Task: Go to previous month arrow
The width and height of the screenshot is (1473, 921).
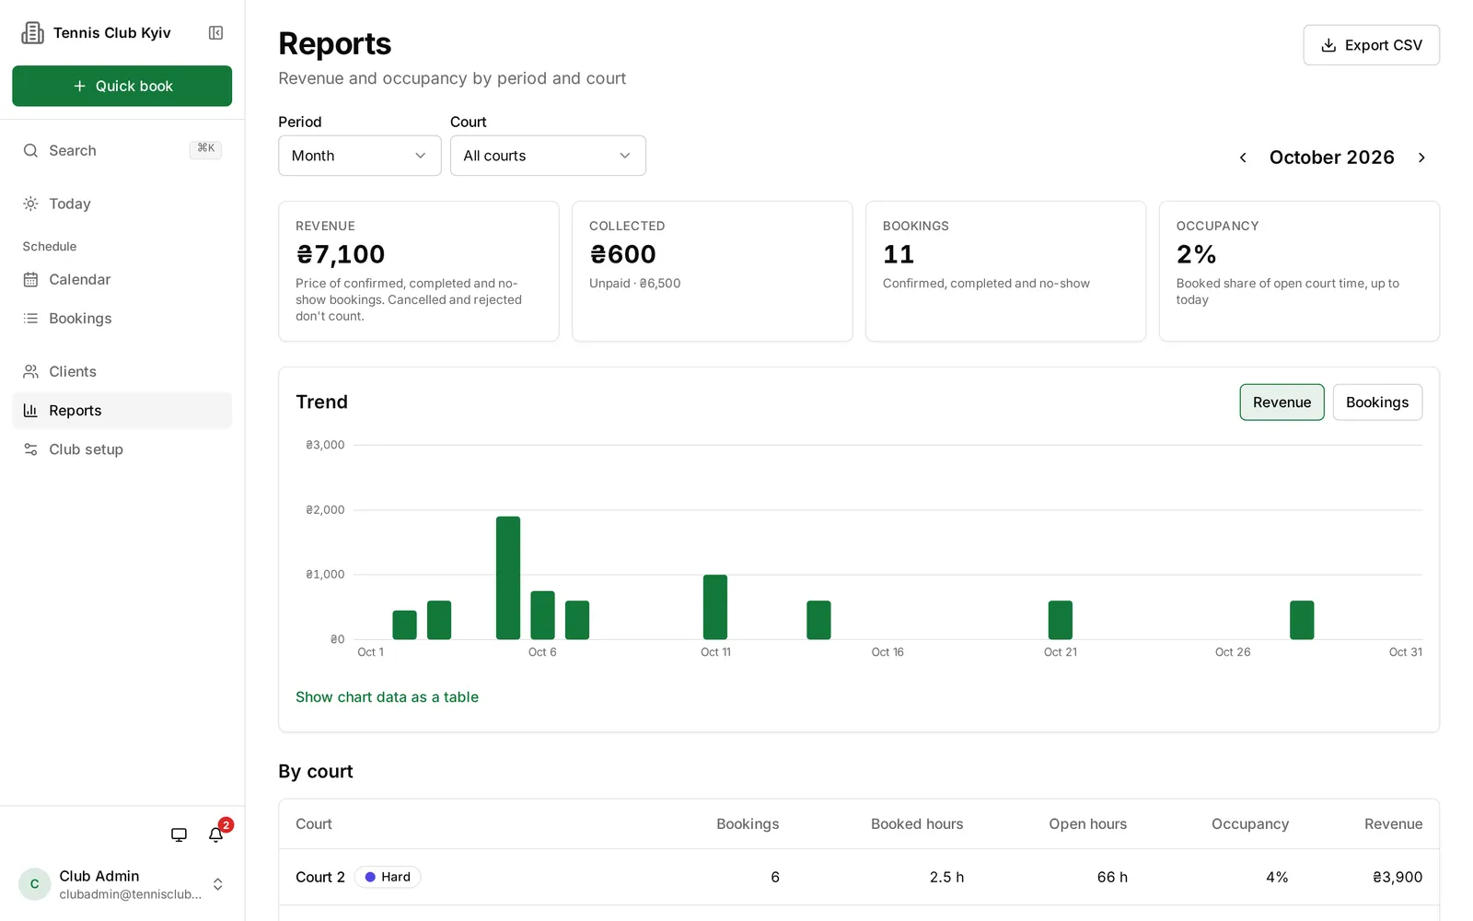Action: tap(1243, 157)
